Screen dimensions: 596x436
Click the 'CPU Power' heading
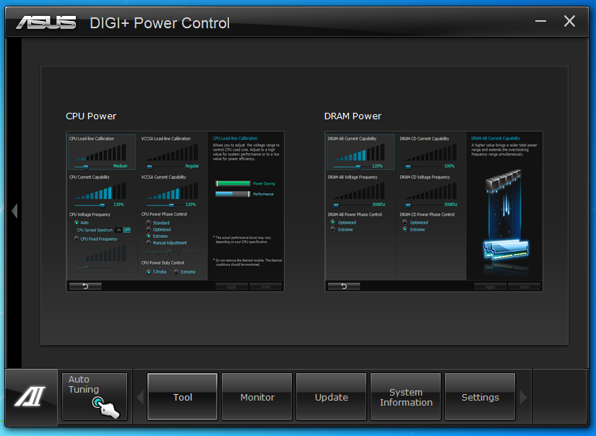coord(91,116)
